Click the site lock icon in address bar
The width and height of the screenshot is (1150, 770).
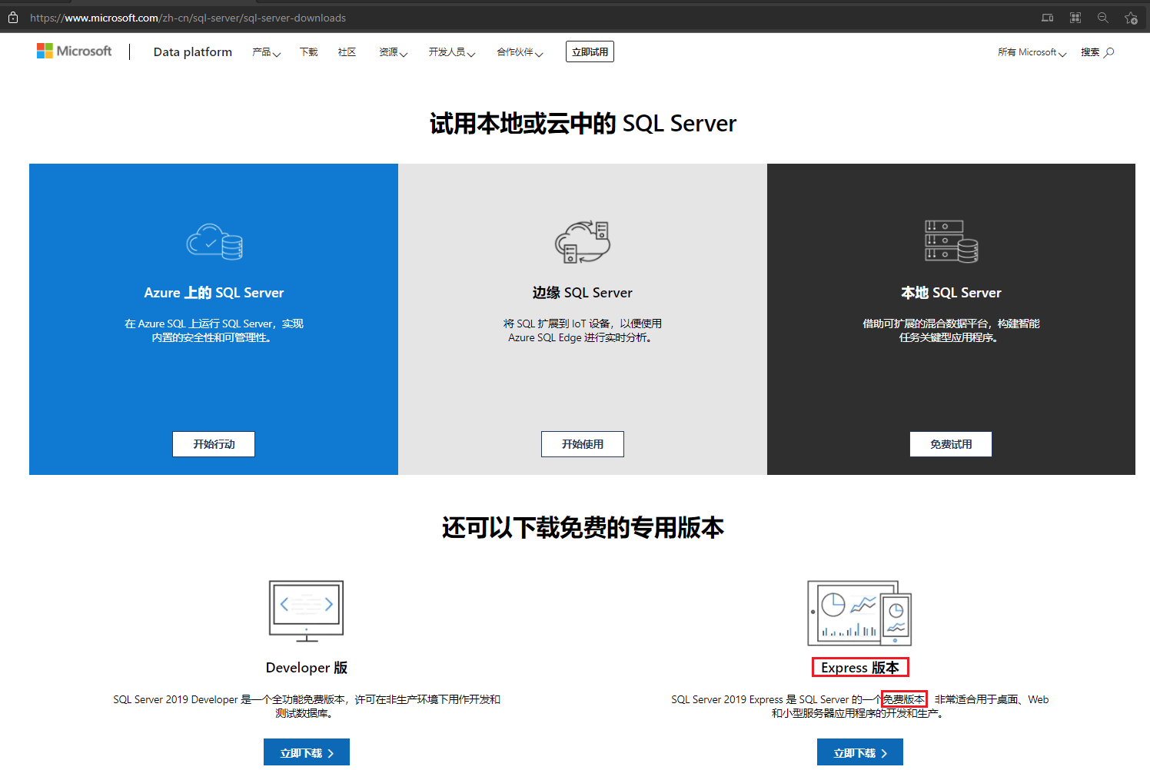tap(13, 18)
